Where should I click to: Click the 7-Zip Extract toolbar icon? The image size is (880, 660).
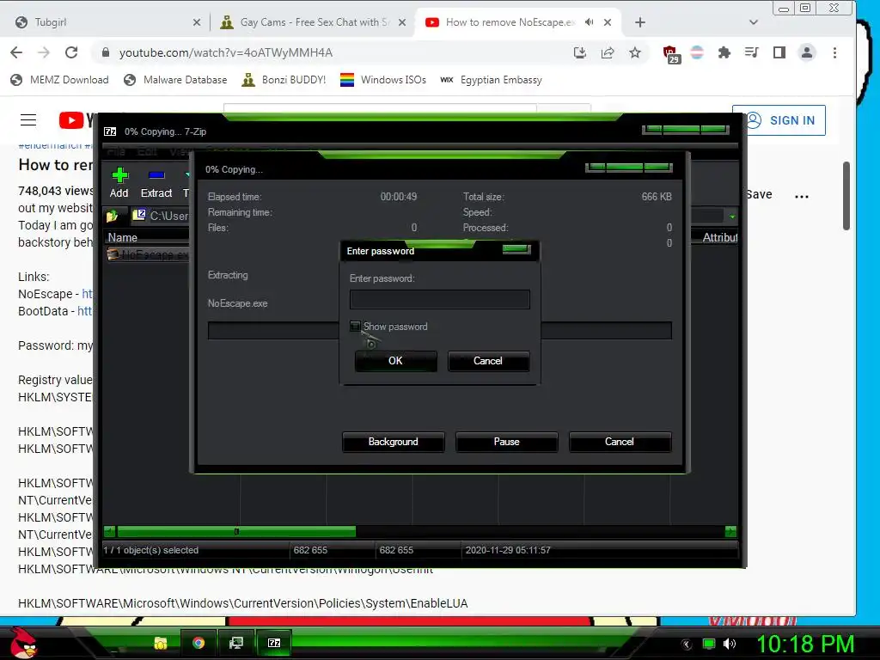pyautogui.click(x=156, y=183)
